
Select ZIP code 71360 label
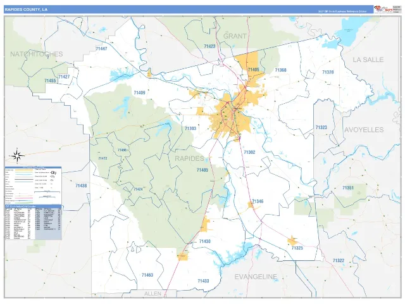(x=280, y=70)
